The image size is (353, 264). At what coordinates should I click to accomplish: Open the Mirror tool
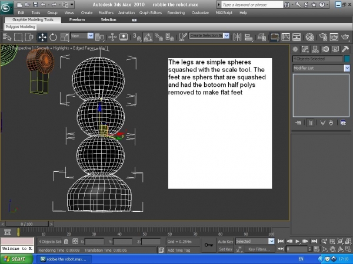point(237,37)
